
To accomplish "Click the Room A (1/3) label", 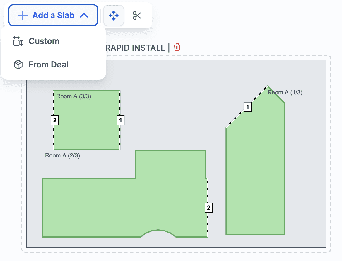I will pyautogui.click(x=285, y=93).
